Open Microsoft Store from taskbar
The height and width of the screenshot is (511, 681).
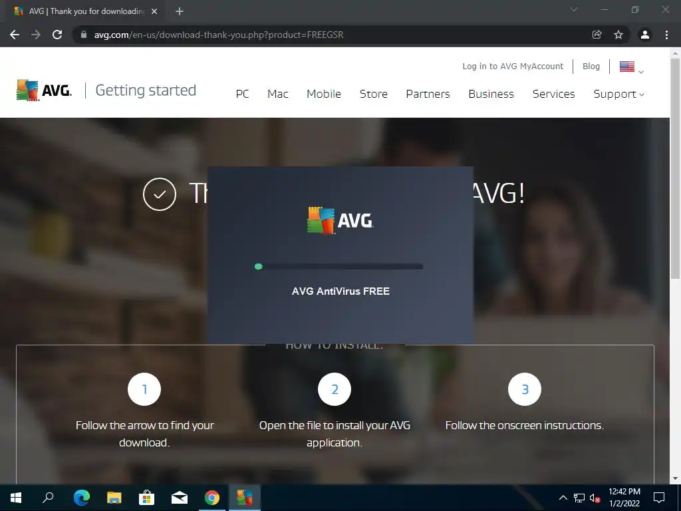tap(147, 498)
